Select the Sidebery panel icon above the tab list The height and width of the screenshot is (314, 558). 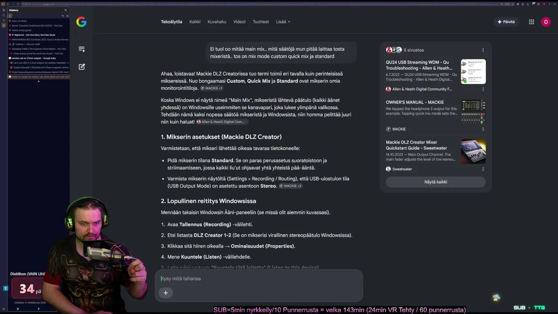click(10, 16)
